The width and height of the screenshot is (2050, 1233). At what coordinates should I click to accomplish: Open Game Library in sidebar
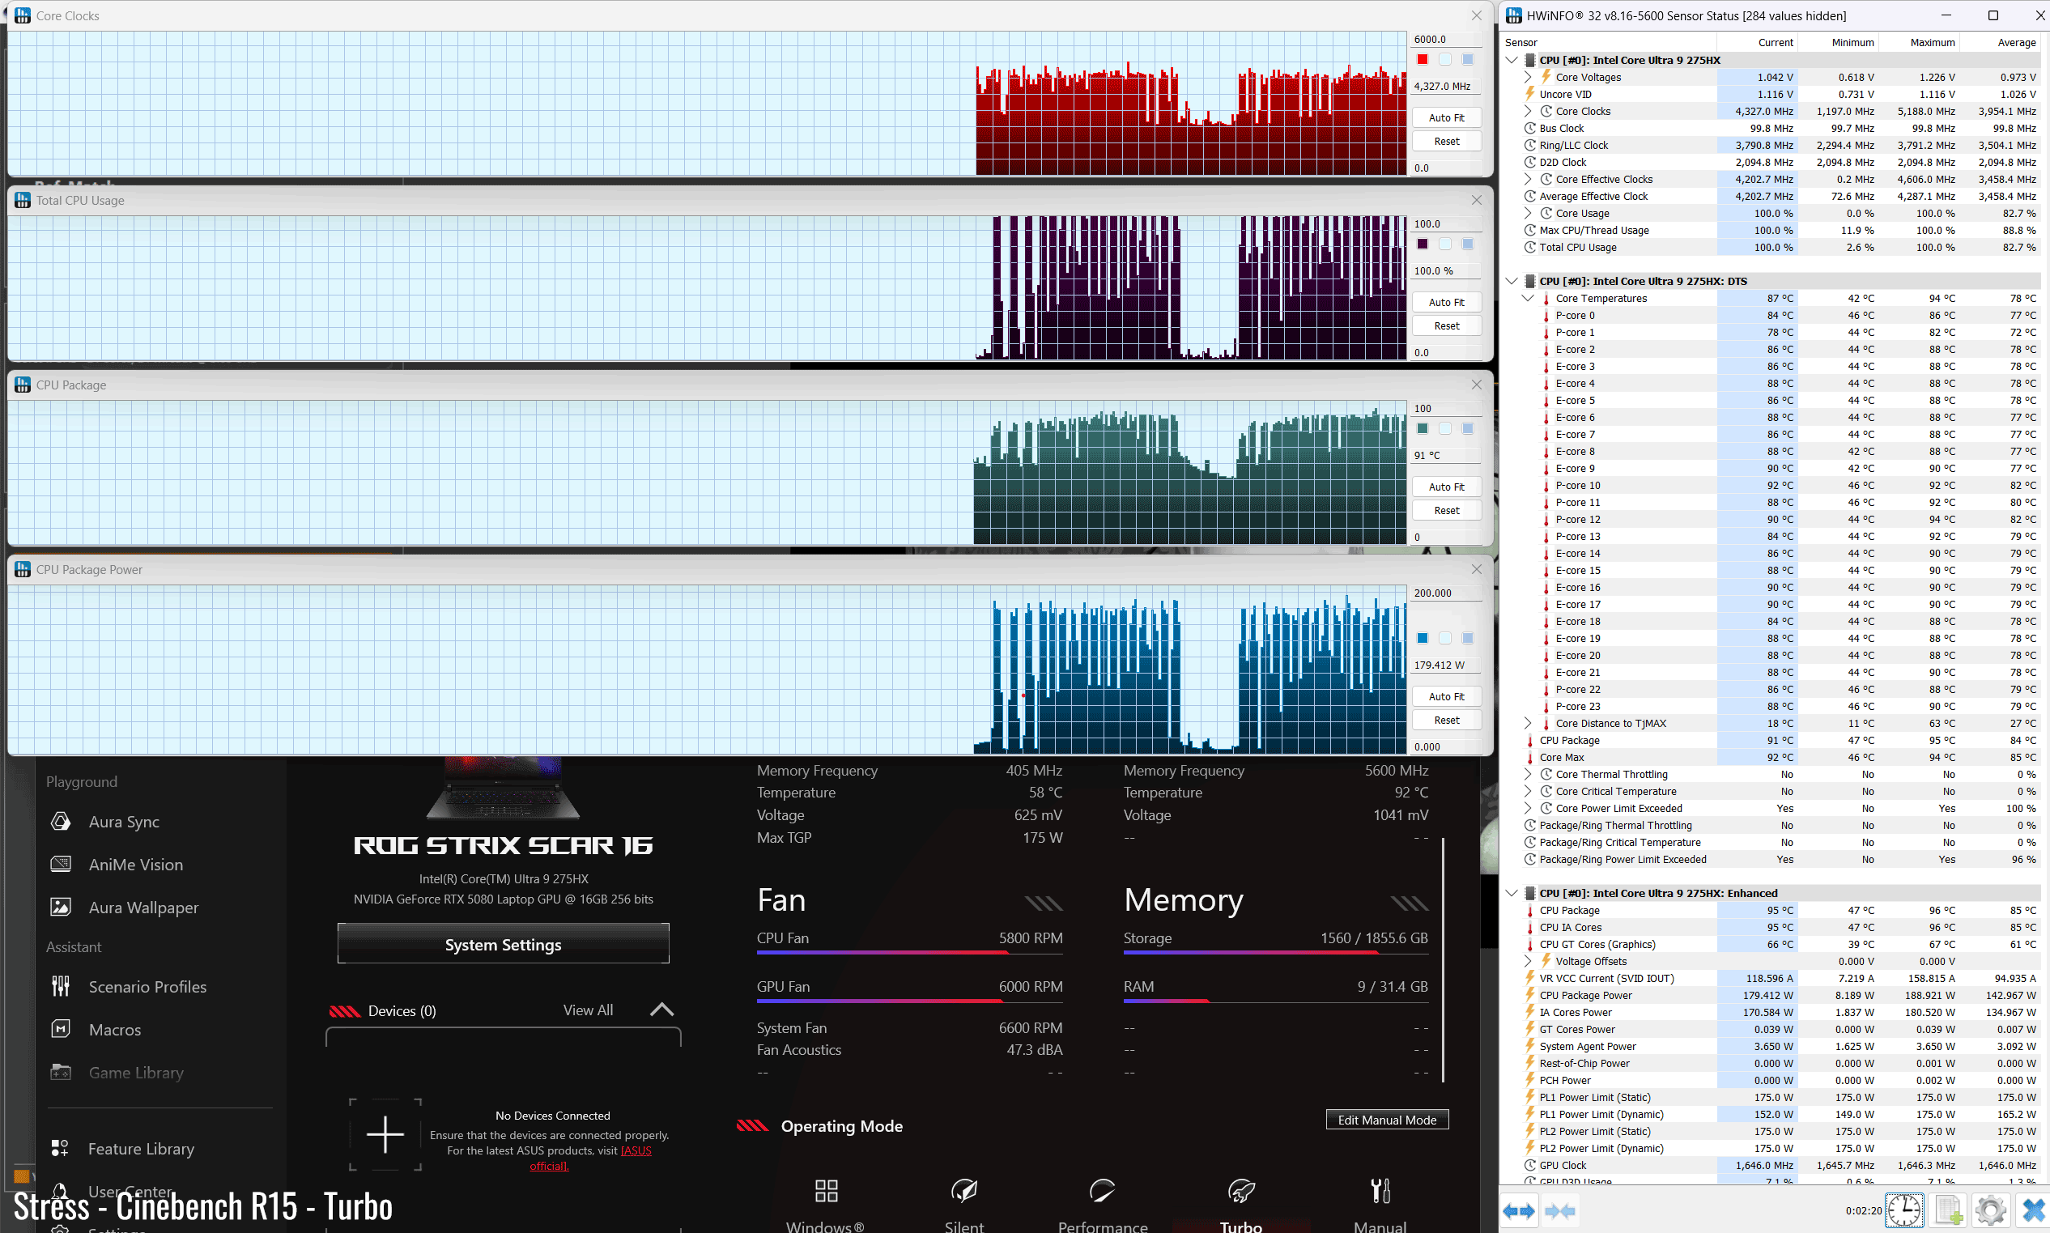tap(117, 1073)
